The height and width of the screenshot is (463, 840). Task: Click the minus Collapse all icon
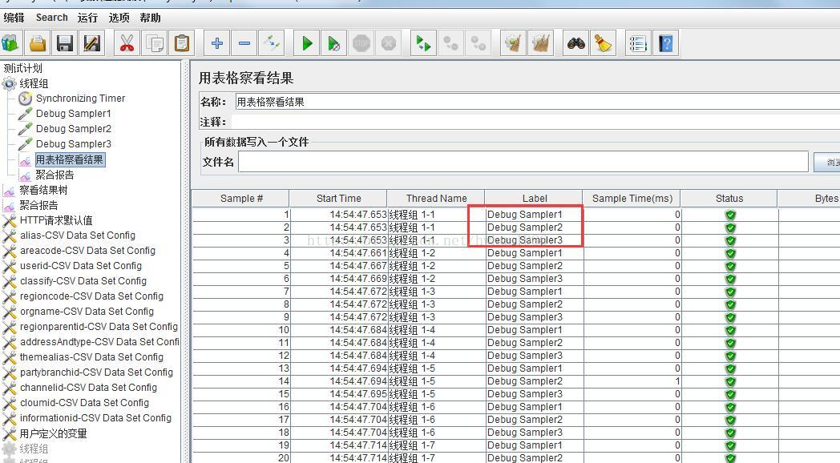point(244,43)
